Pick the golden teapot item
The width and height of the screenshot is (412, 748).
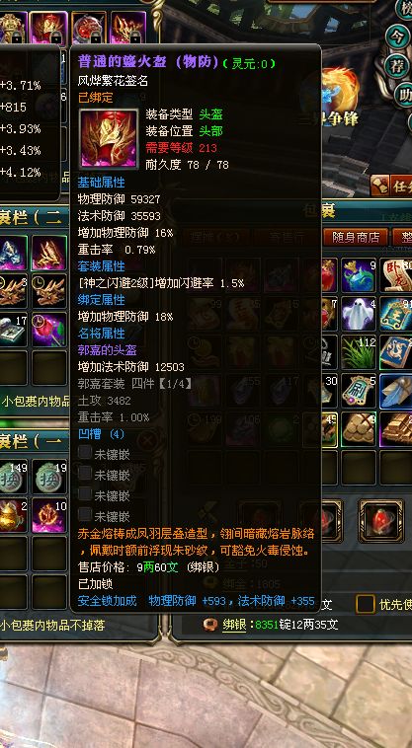(x=12, y=515)
